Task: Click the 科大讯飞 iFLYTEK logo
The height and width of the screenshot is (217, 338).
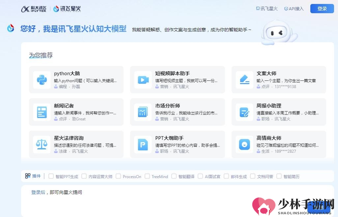Action: [x=34, y=9]
